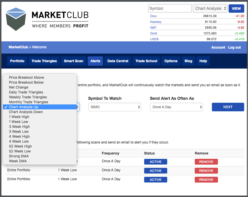Open the Symbol To Watch SIMO dropdown
The width and height of the screenshot is (248, 197).
tap(115, 107)
